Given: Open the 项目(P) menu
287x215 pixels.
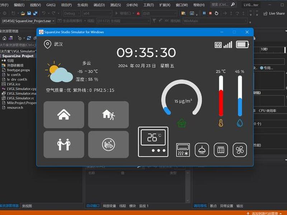Looking at the screenshot, I should click(x=66, y=5).
